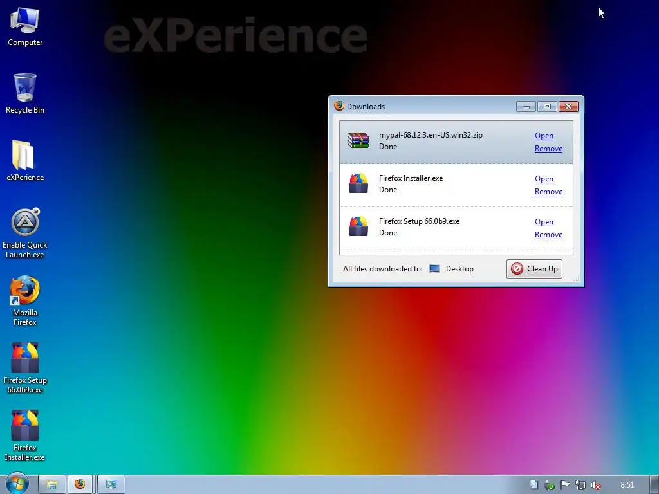Image resolution: width=659 pixels, height=494 pixels.
Task: Switch to Firefox taskbar button
Action: pyautogui.click(x=80, y=485)
